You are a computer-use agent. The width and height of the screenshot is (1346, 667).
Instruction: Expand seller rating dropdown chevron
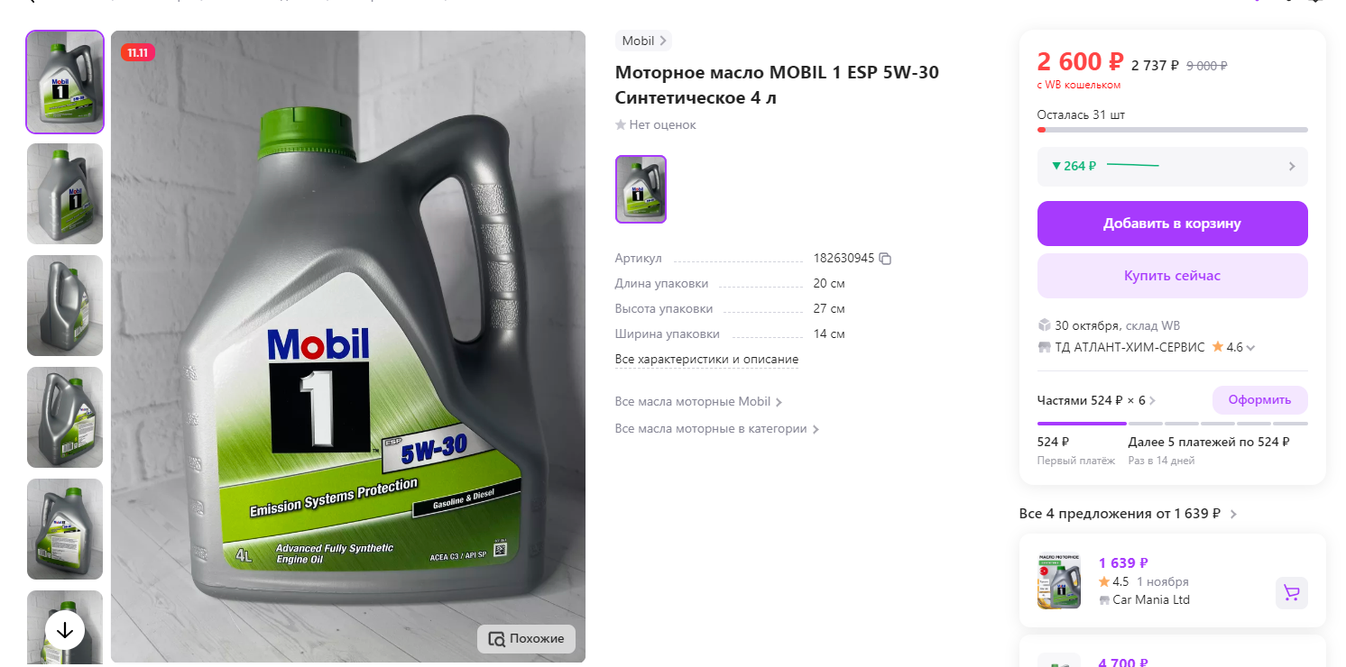(x=1250, y=348)
